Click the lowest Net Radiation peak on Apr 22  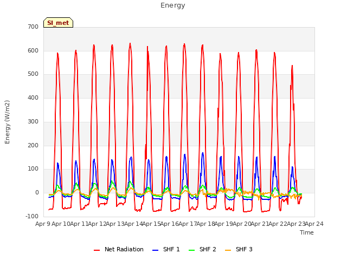point(292,66)
